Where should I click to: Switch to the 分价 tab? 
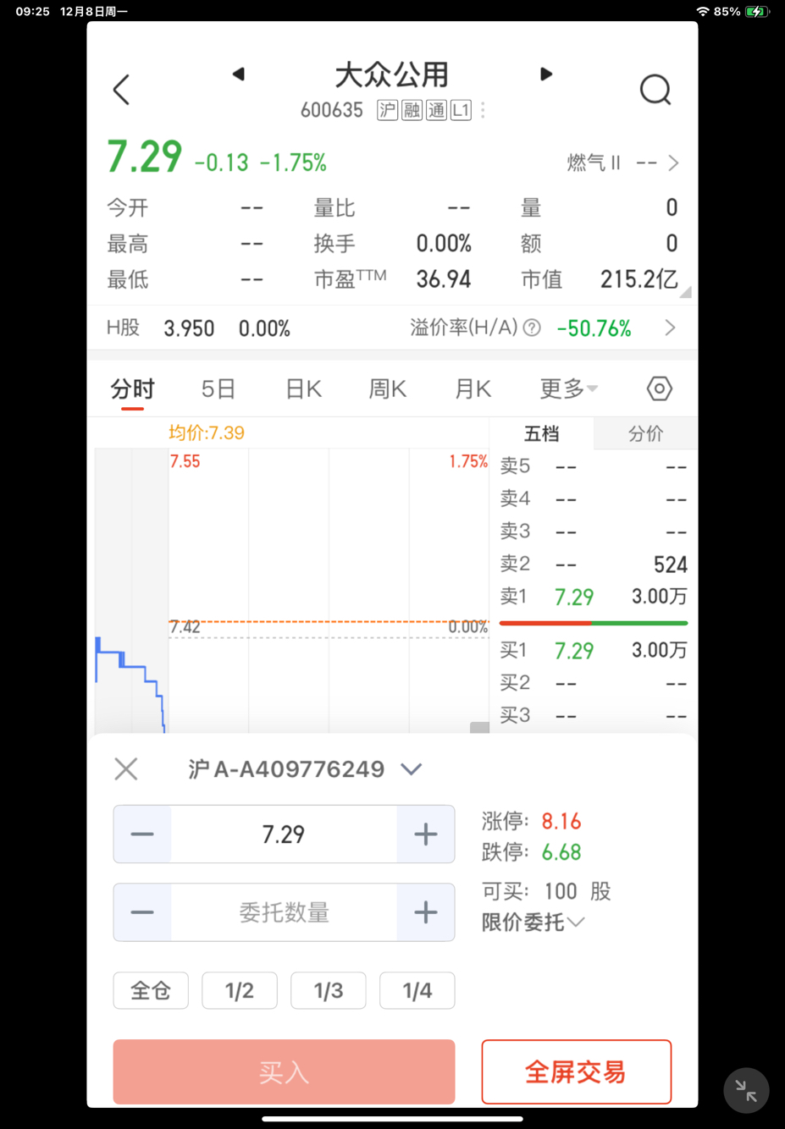pos(645,433)
